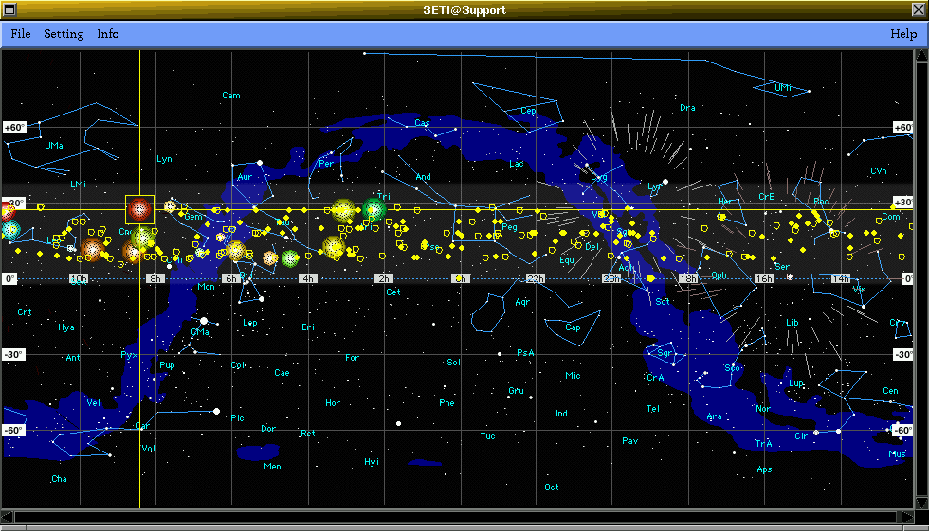Click the 'CMa' constellation label
This screenshot has height=531, width=929.
pos(200,332)
